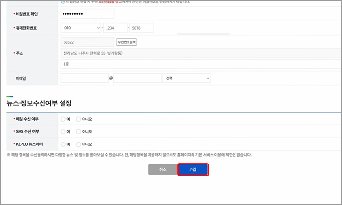Click the 휴대전화번호 label
Screen dimensions: 342x205
(26, 28)
